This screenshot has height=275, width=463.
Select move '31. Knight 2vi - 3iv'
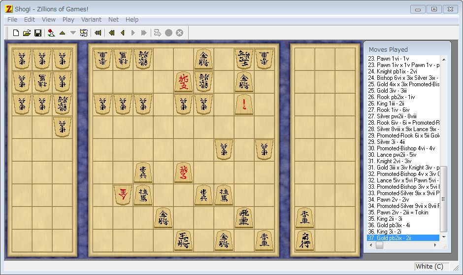(403, 161)
